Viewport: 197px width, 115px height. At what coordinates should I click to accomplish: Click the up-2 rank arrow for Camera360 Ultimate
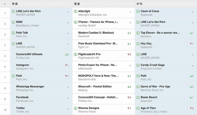(67, 54)
